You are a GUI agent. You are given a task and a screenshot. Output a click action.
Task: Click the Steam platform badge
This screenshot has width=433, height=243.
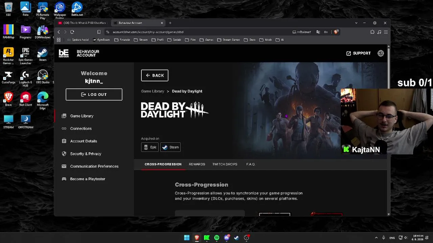tap(170, 147)
